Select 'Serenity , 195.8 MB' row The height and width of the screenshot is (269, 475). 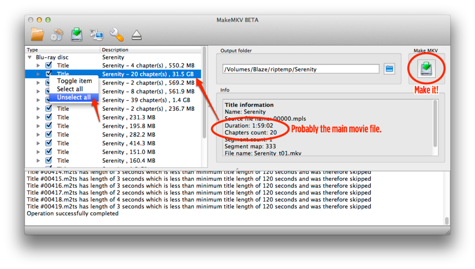click(129, 126)
